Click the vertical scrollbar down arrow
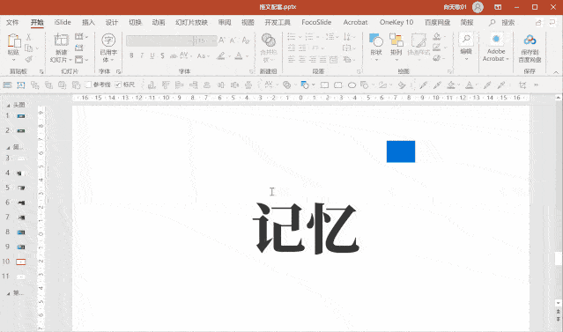 [559, 303]
